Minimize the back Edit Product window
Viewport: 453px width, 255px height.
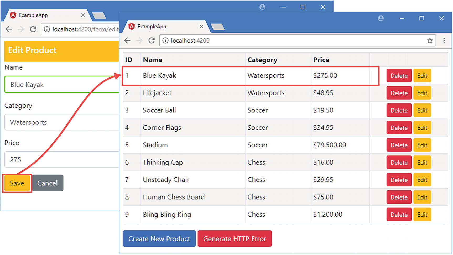[283, 7]
